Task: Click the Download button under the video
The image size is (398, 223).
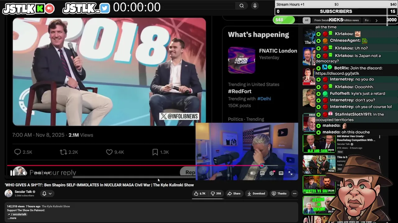Action: coord(256,194)
